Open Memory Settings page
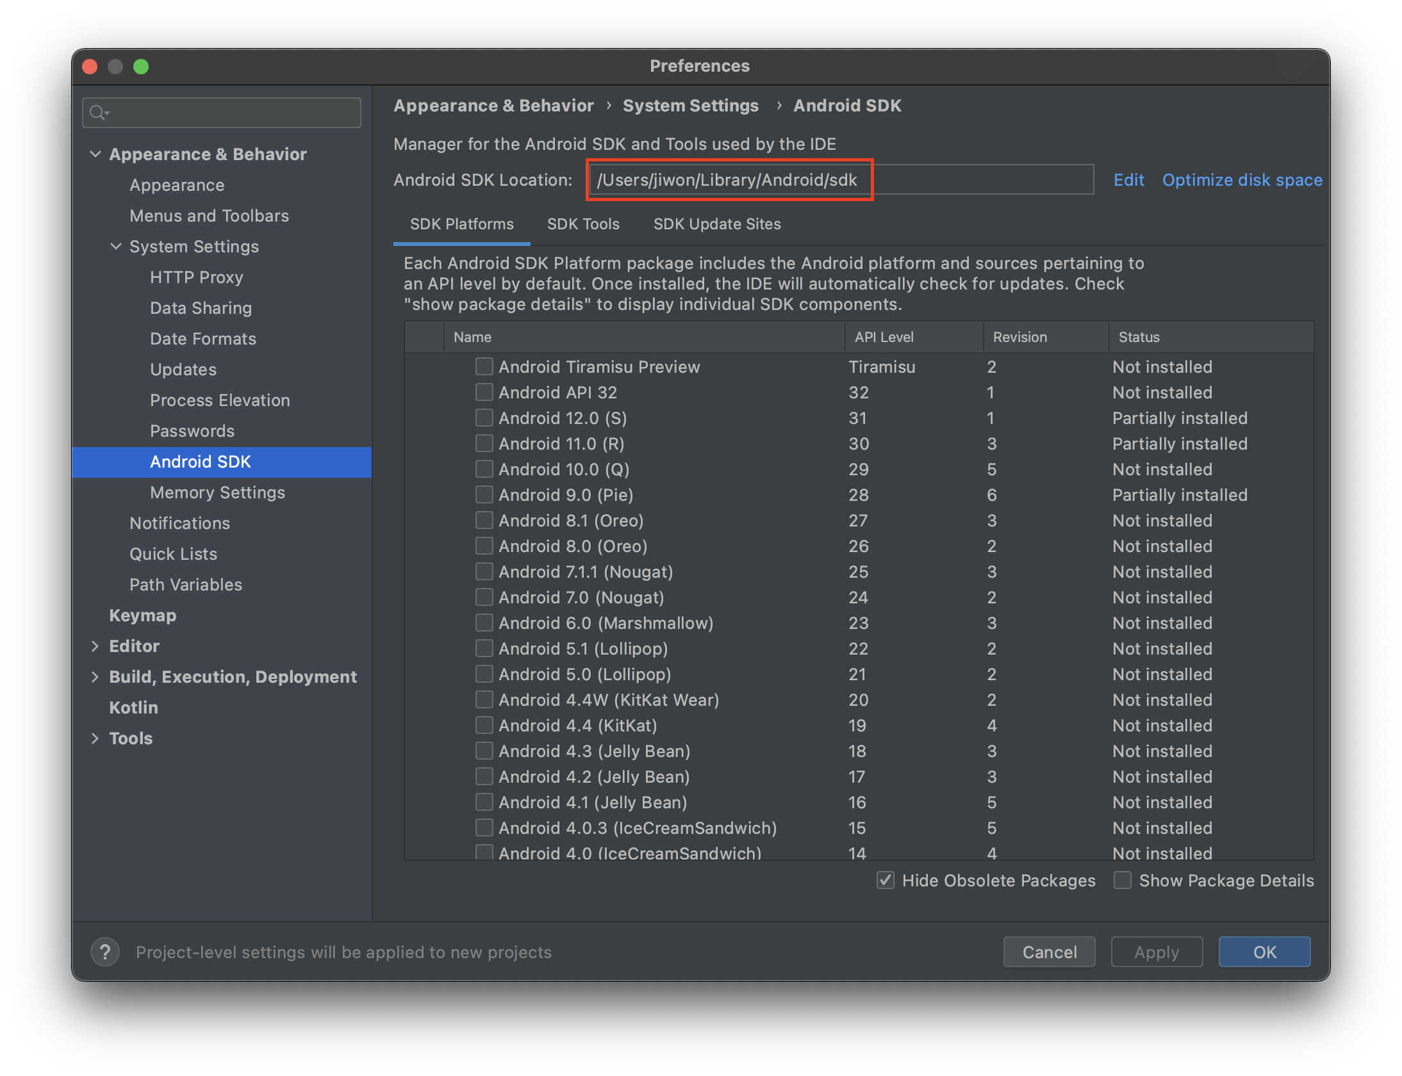 tap(217, 492)
